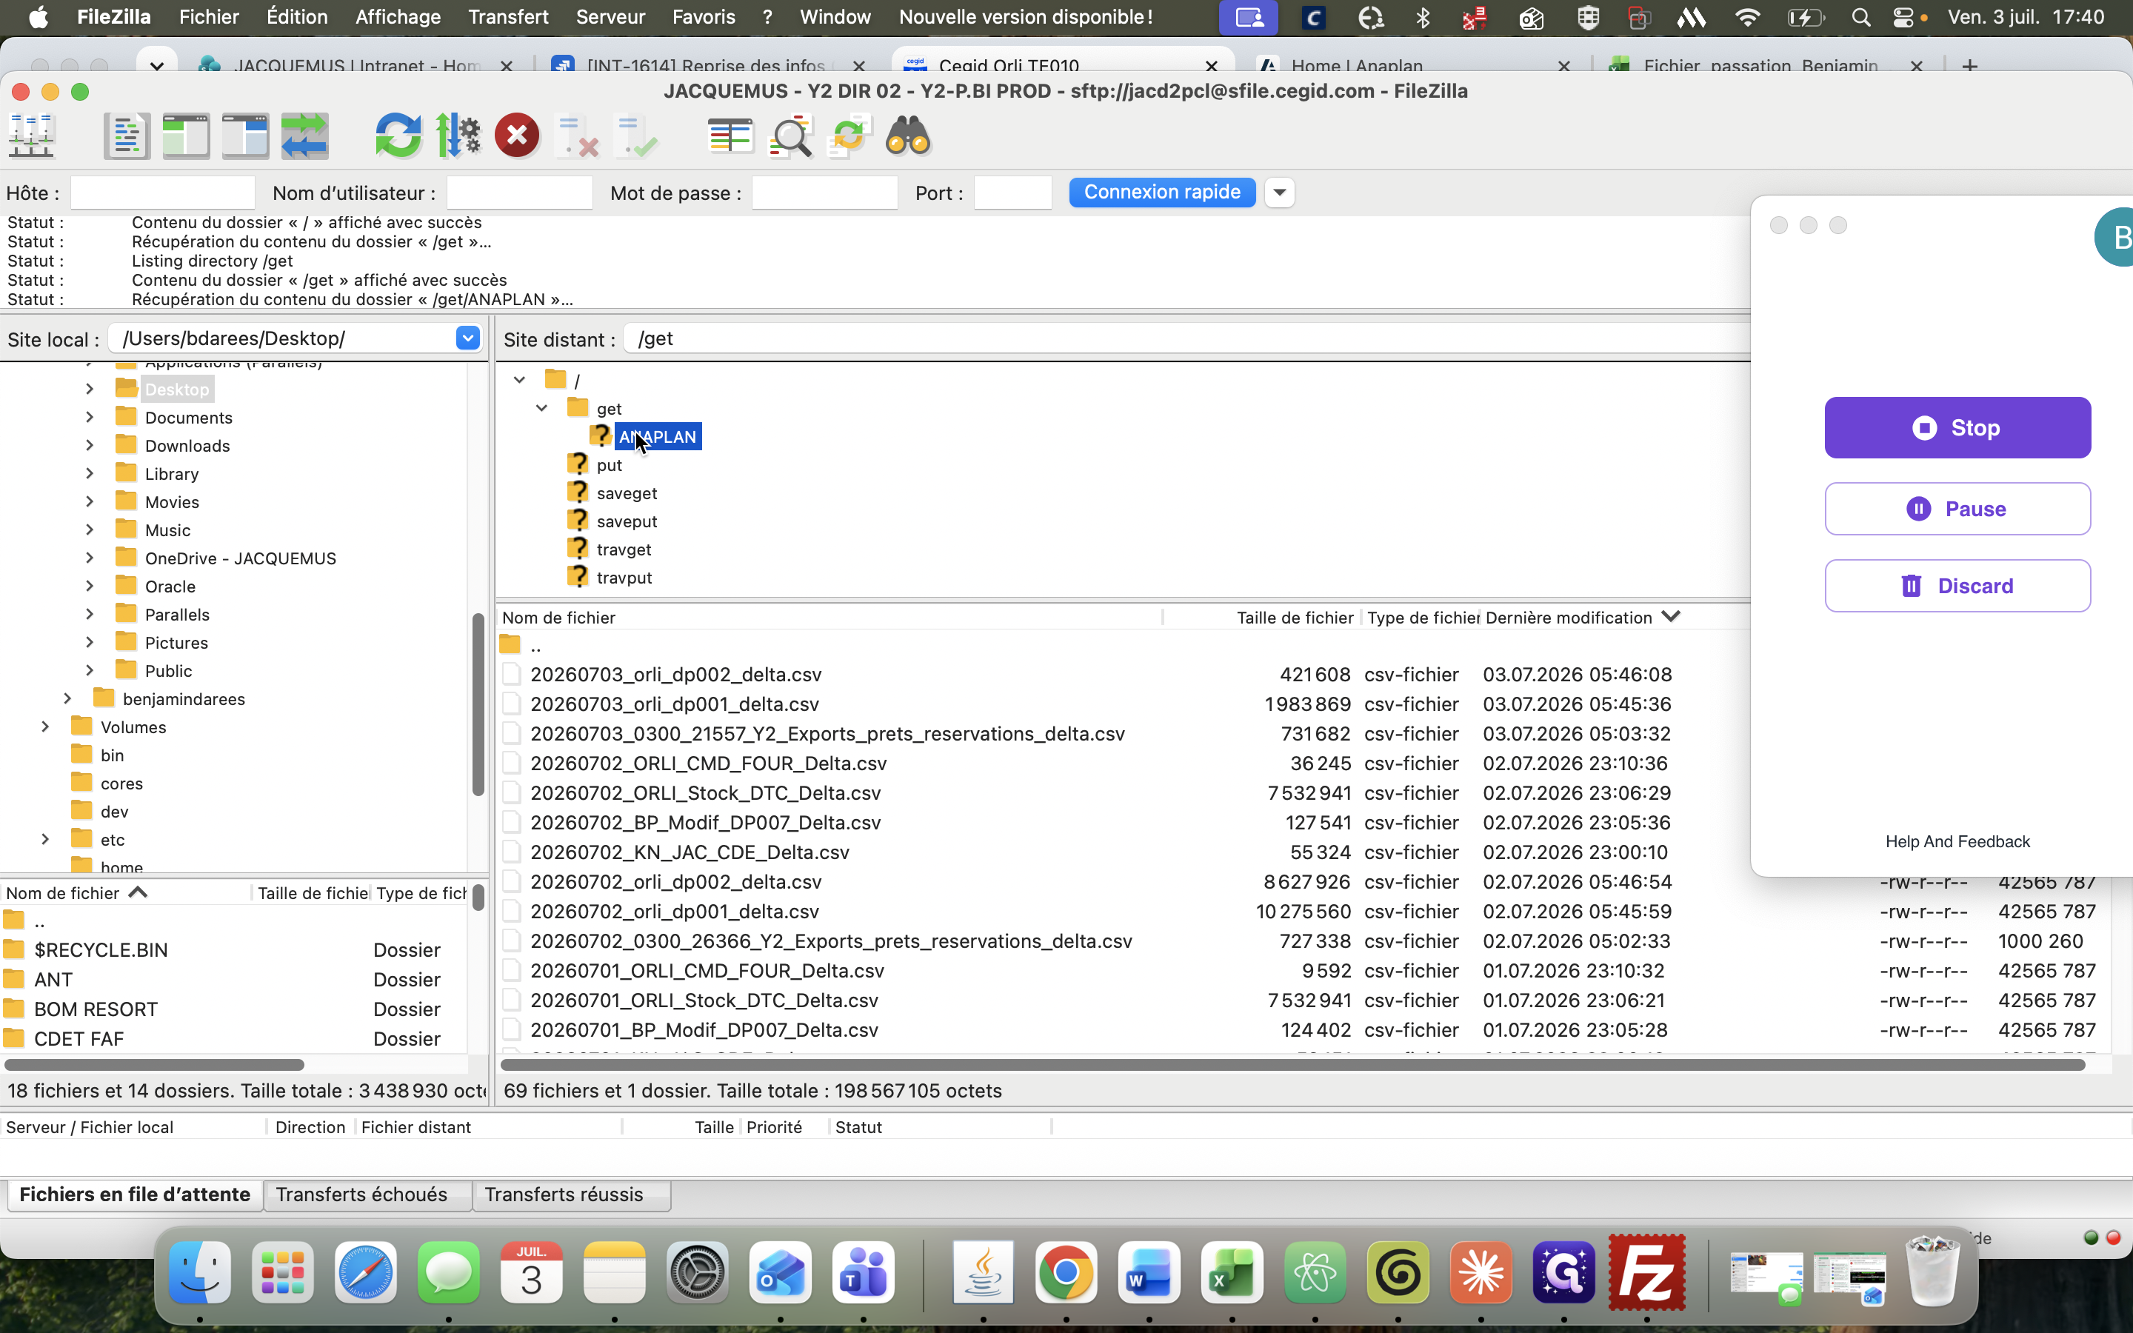The width and height of the screenshot is (2133, 1333).
Task: Open the Favoris menu
Action: click(x=704, y=17)
